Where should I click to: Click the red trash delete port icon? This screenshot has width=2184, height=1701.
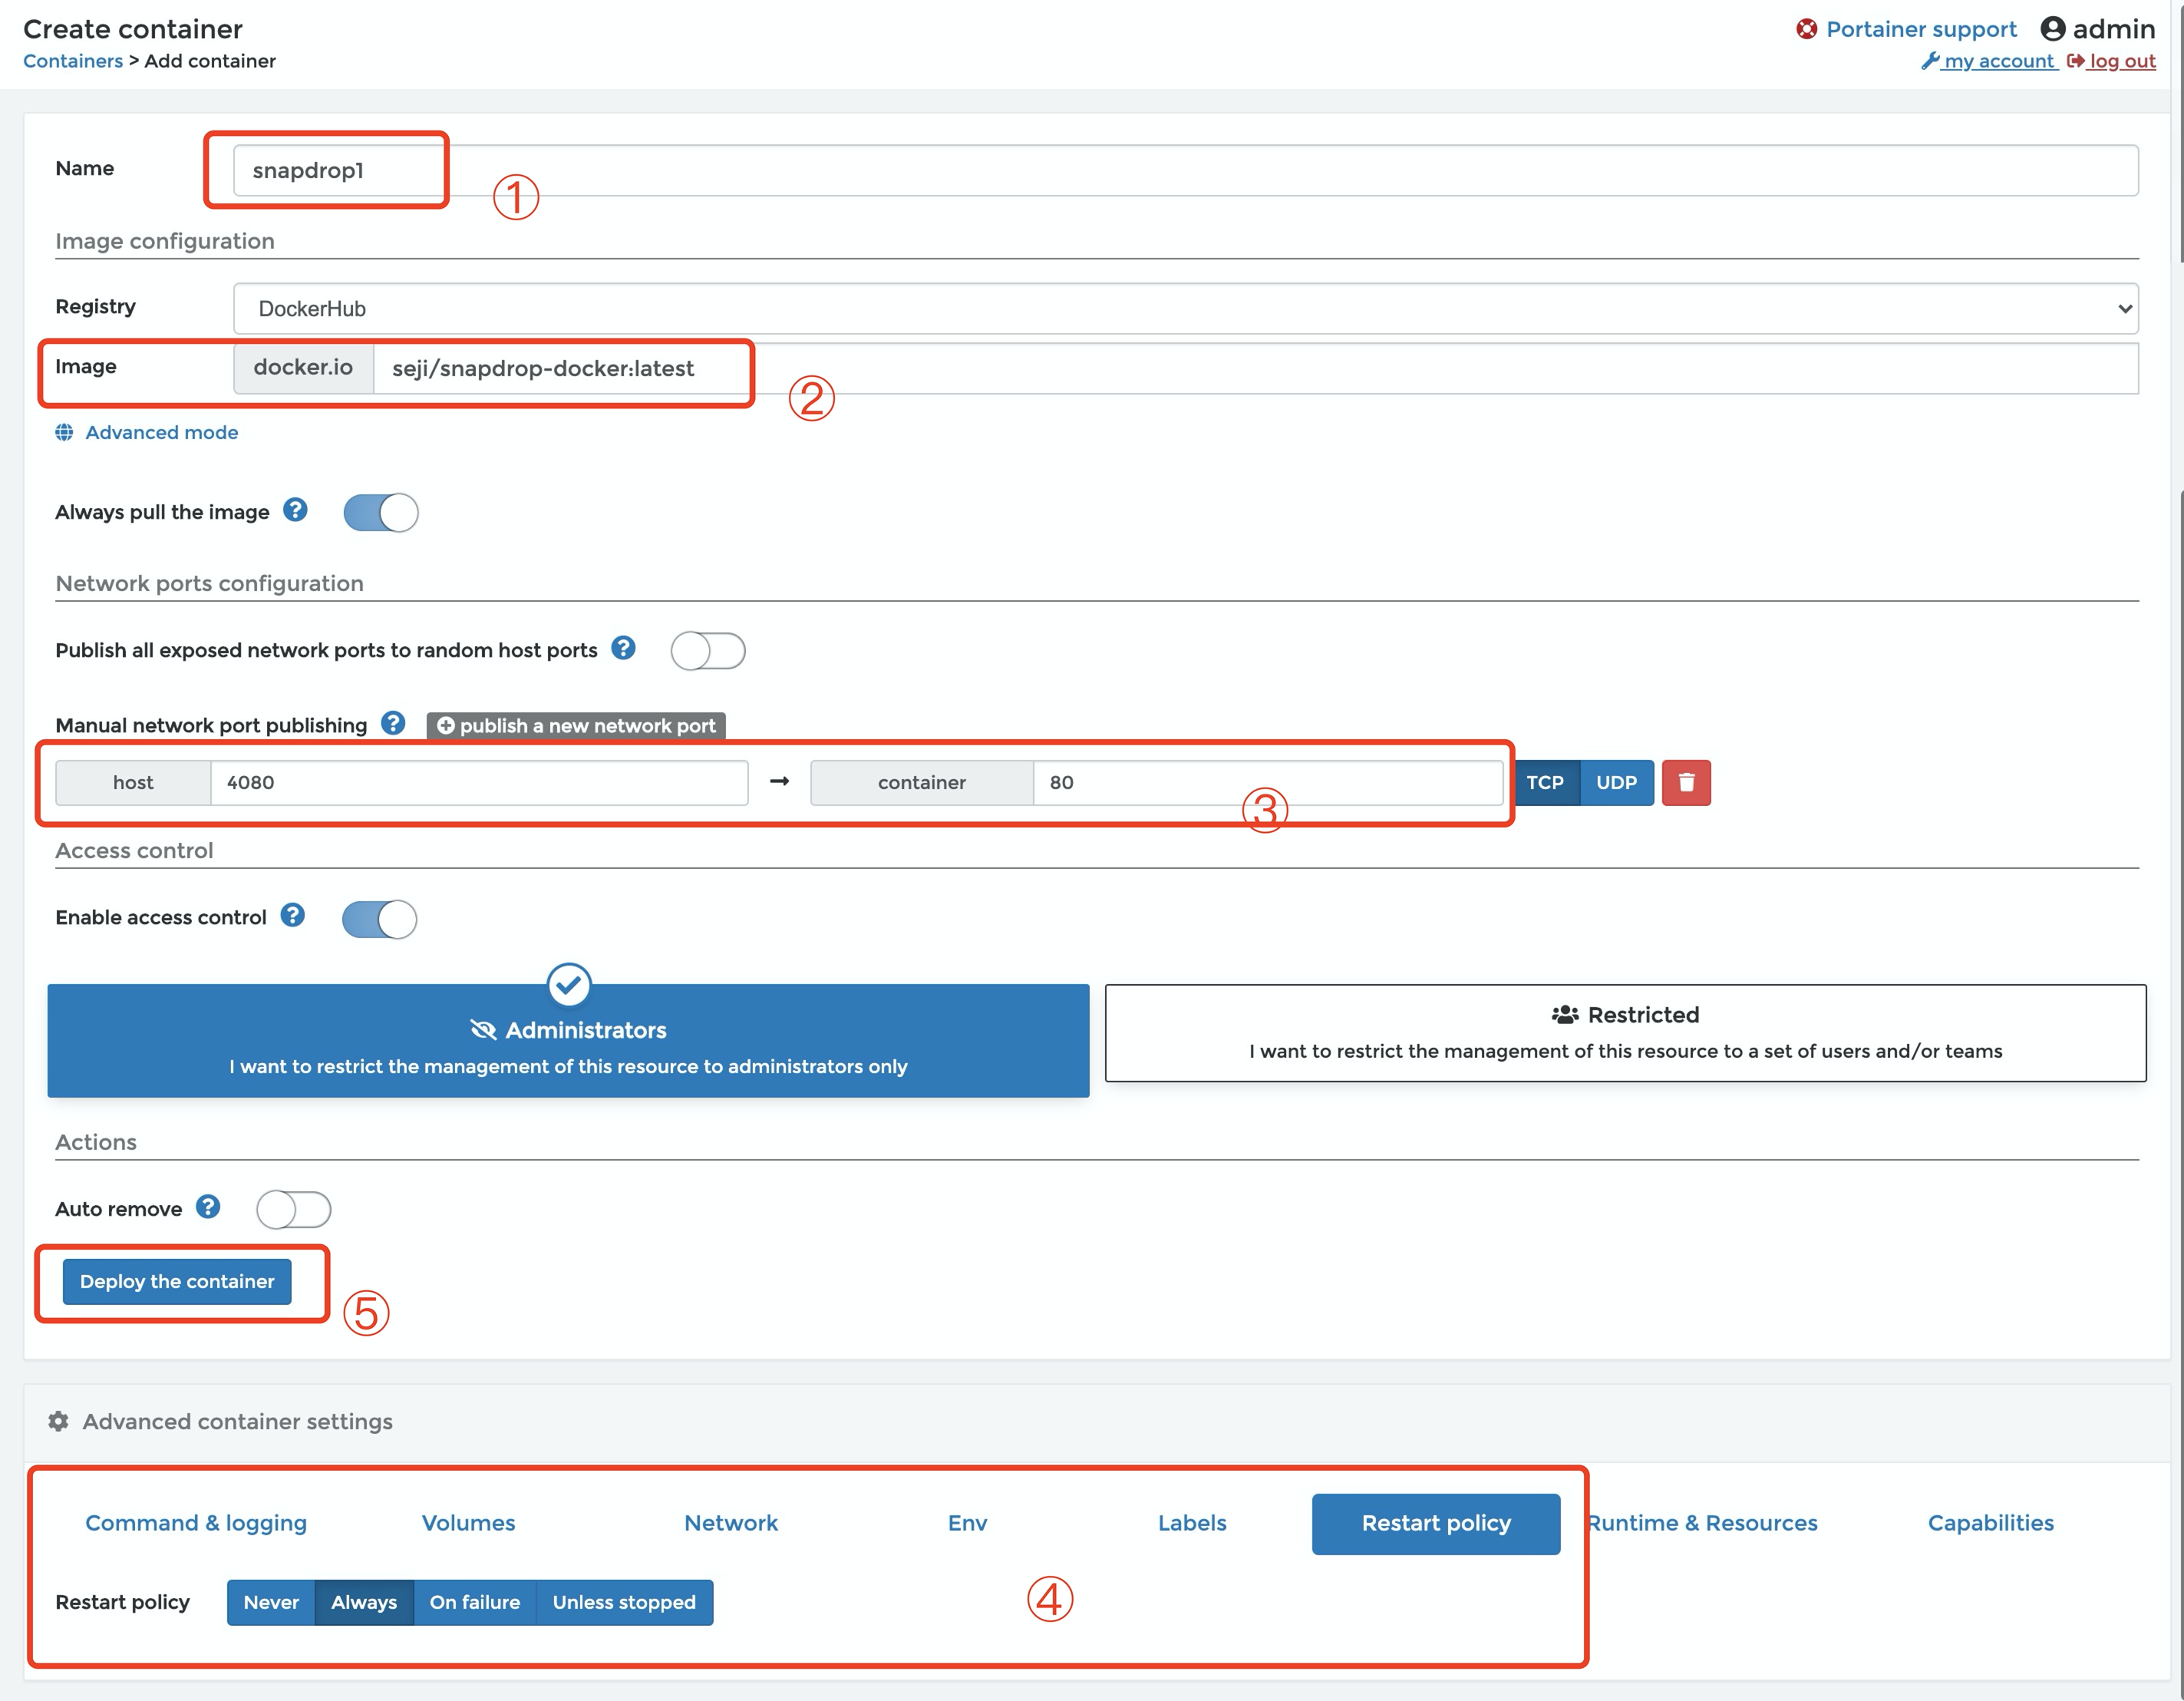(x=1685, y=782)
